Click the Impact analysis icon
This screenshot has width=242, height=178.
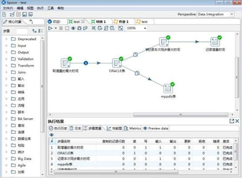(100, 28)
